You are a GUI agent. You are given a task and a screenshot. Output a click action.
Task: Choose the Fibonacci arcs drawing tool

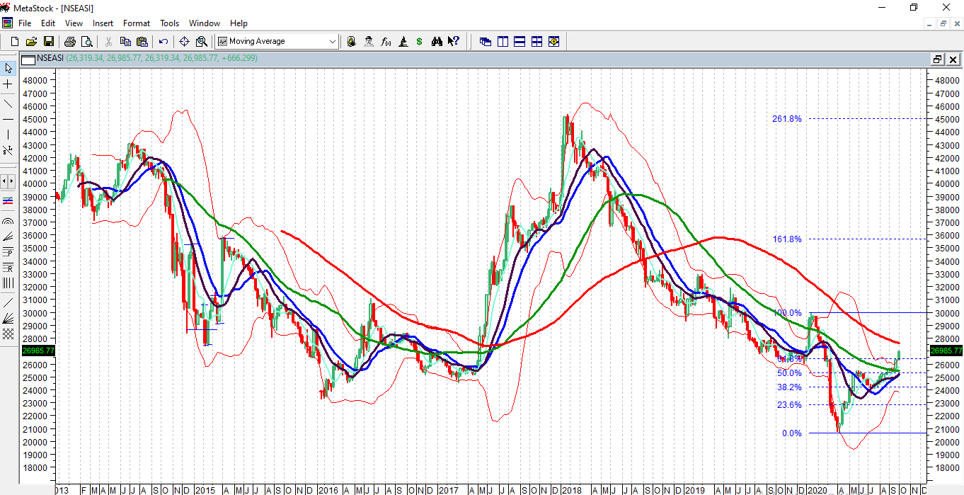point(8,221)
